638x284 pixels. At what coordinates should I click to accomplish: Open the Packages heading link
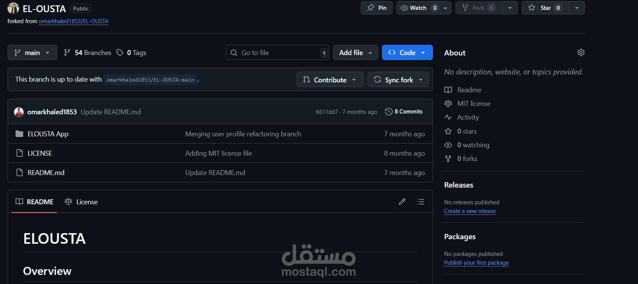[x=460, y=237]
